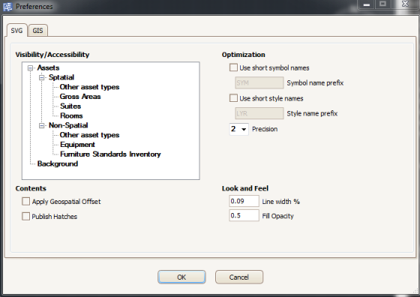Click the Preferences window app icon

[x=7, y=7]
